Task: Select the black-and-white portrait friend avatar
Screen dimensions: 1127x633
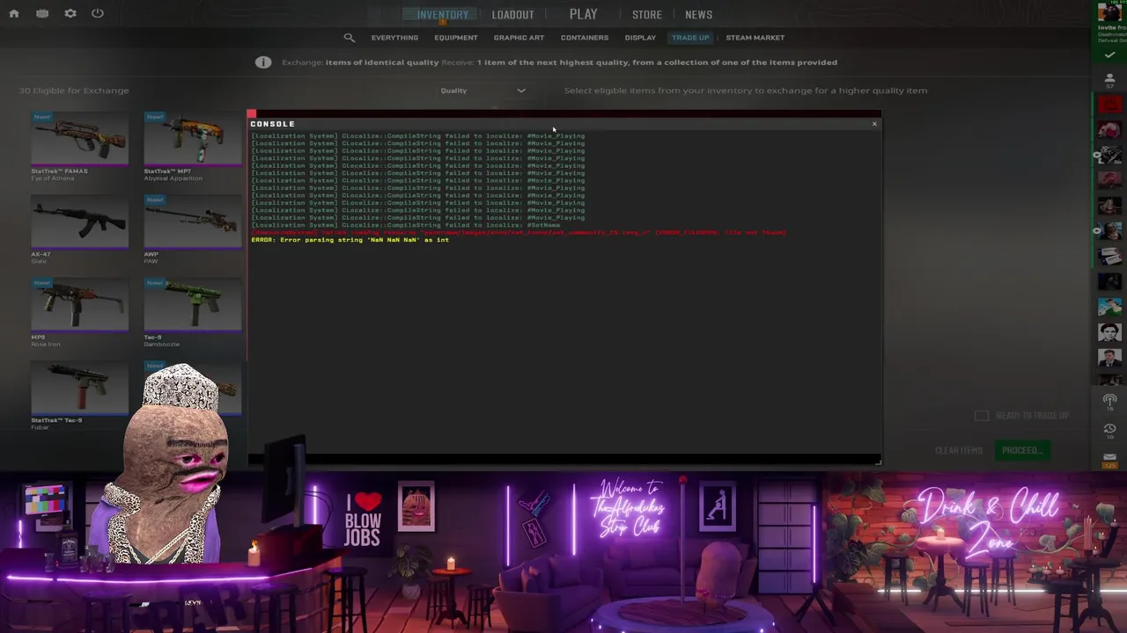Action: [x=1109, y=332]
